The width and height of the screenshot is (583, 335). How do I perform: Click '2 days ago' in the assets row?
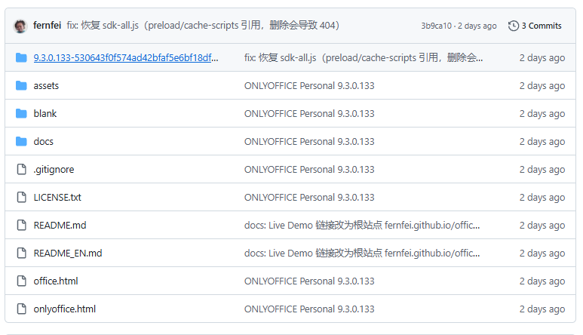pyautogui.click(x=542, y=85)
